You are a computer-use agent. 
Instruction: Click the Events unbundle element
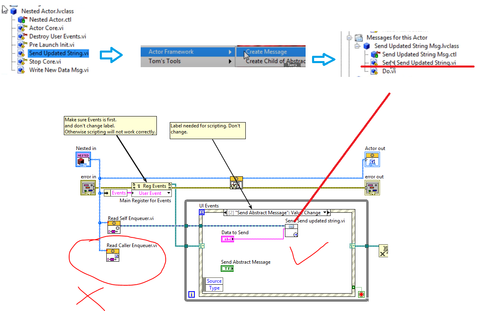coord(119,193)
